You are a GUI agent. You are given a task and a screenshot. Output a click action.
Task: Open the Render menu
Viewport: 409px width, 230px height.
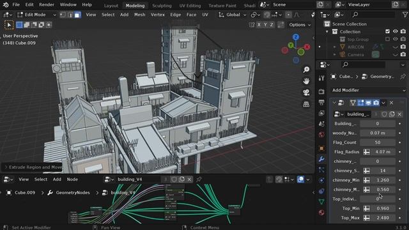pyautogui.click(x=47, y=4)
